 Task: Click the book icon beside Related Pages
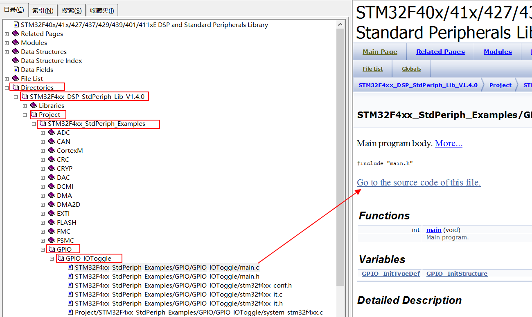tap(16, 33)
